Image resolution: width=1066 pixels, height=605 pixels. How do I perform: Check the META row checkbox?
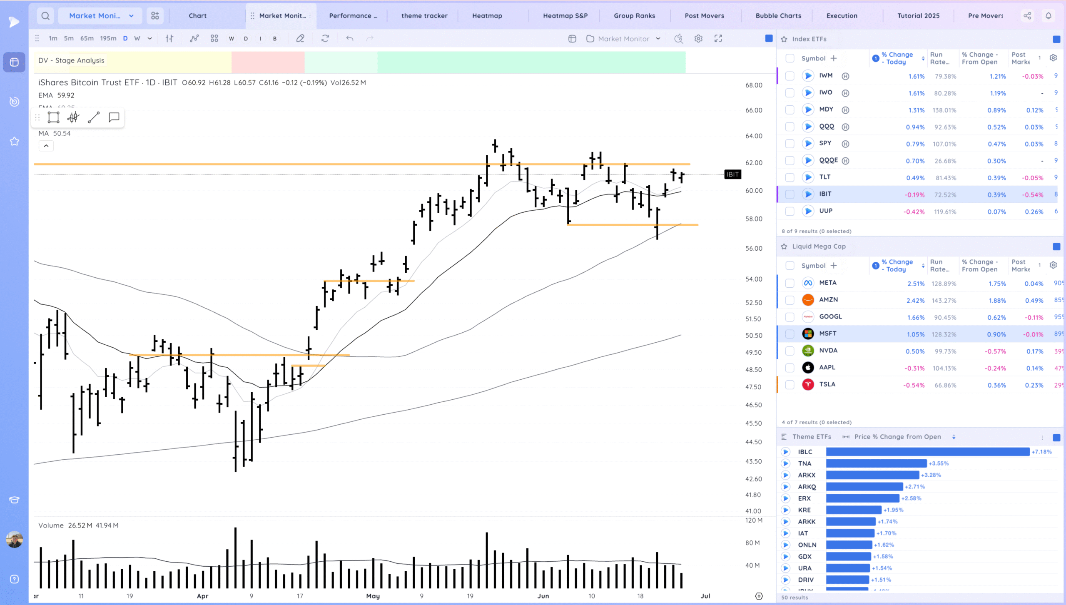click(790, 283)
